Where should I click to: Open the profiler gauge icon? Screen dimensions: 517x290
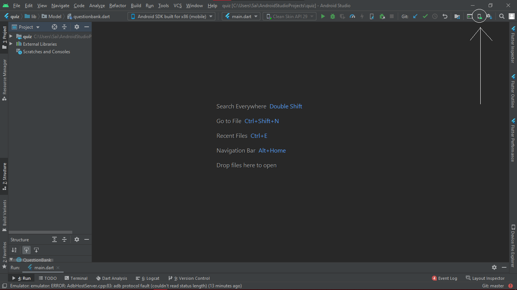[x=352, y=16]
